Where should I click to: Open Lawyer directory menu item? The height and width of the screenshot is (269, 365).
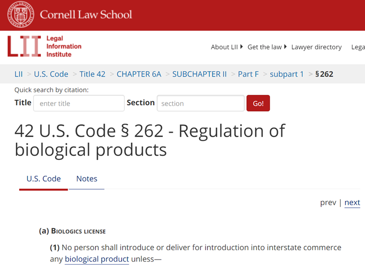316,47
